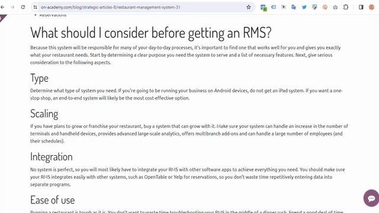Viewport: 379px width, 213px height.
Task: Open the extension with green badge
Action: click(x=264, y=8)
